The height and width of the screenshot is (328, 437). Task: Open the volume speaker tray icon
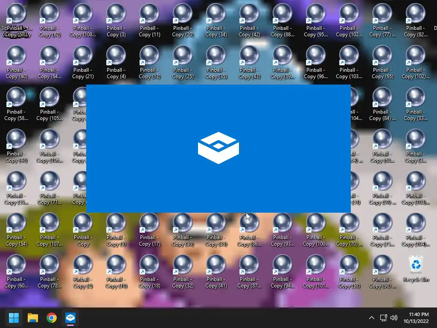pyautogui.click(x=394, y=318)
